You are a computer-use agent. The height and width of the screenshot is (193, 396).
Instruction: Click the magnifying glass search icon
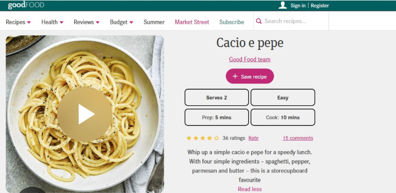259,21
